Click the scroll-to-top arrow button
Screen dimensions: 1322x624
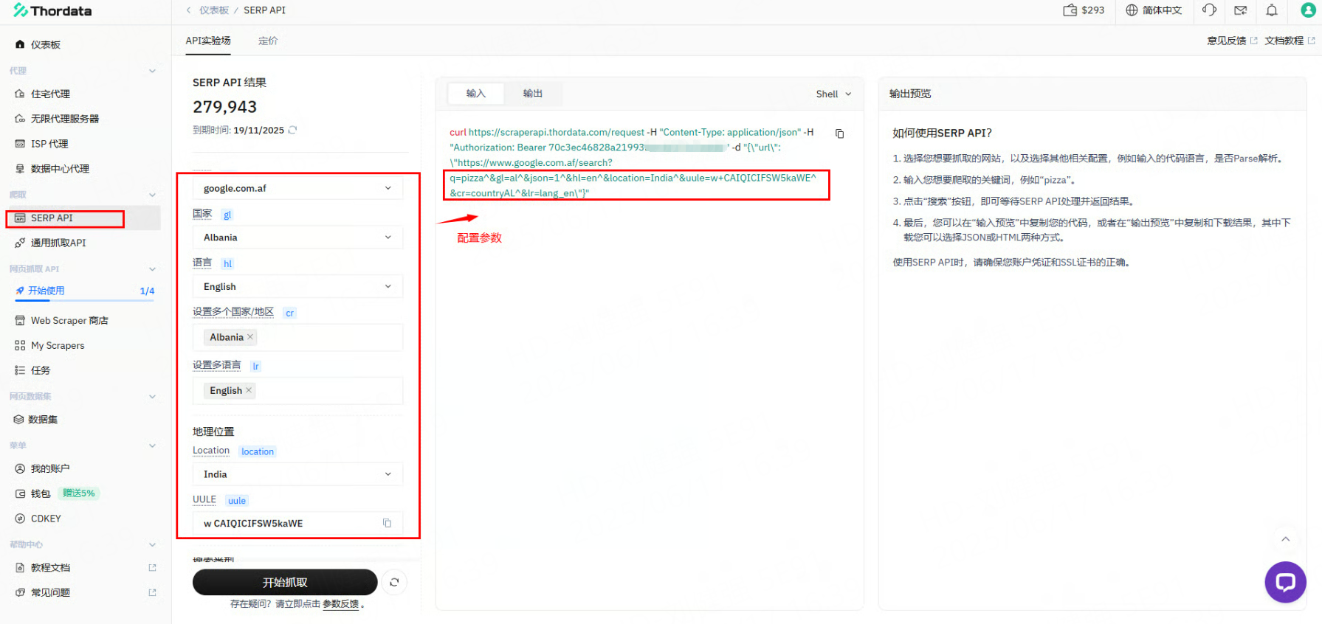point(1285,539)
